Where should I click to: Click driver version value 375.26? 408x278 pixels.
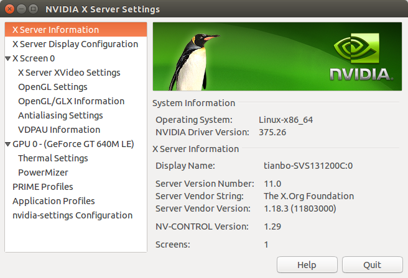[272, 132]
